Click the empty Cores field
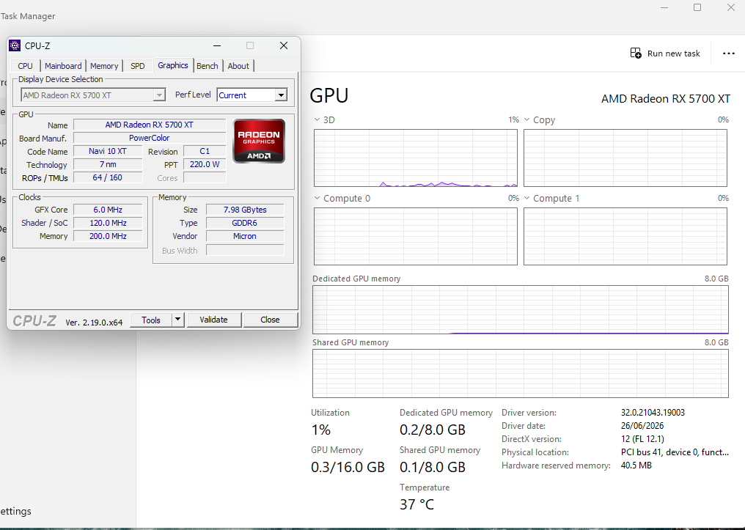The width and height of the screenshot is (745, 530). click(205, 177)
